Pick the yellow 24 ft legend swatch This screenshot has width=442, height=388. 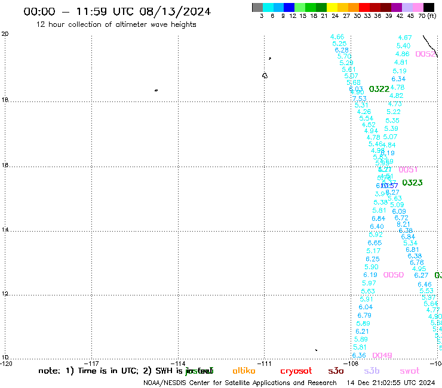coord(332,8)
